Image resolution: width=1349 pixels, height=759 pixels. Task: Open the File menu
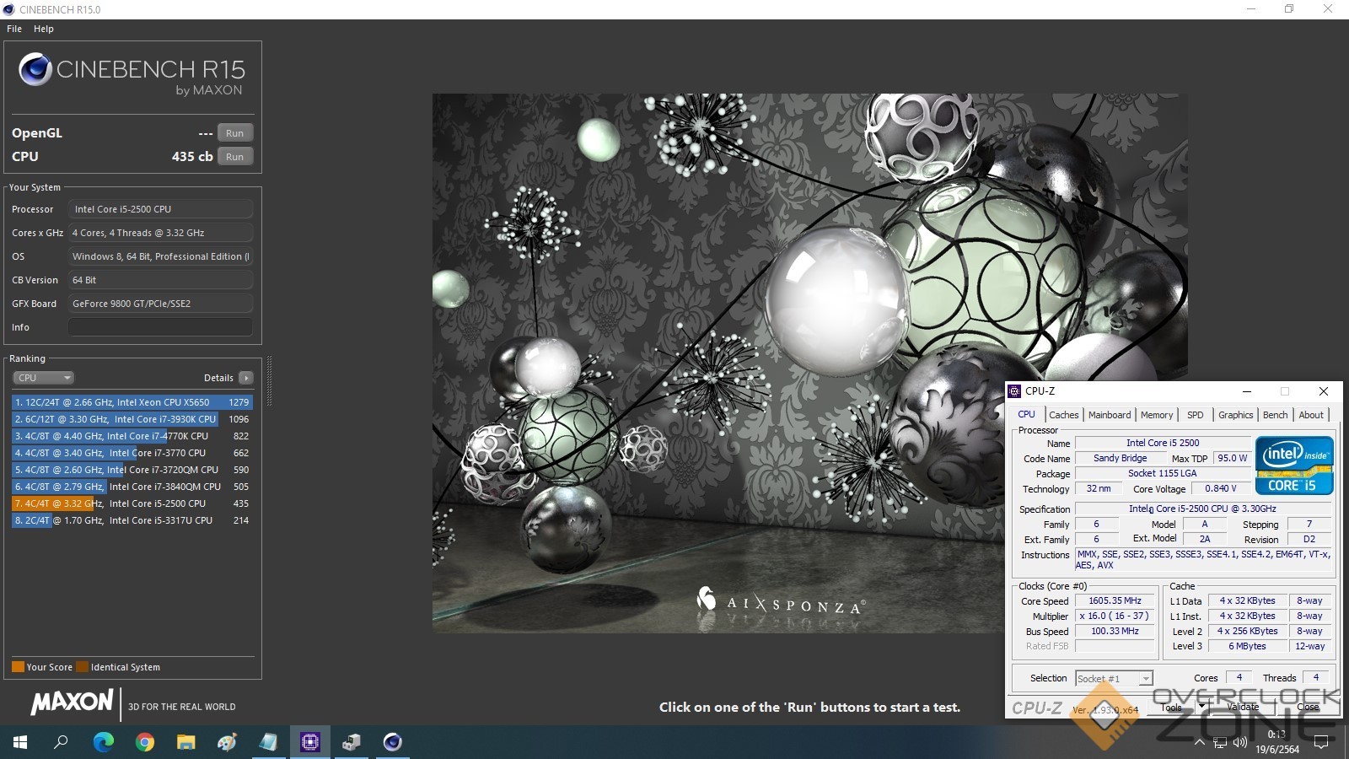tap(14, 29)
